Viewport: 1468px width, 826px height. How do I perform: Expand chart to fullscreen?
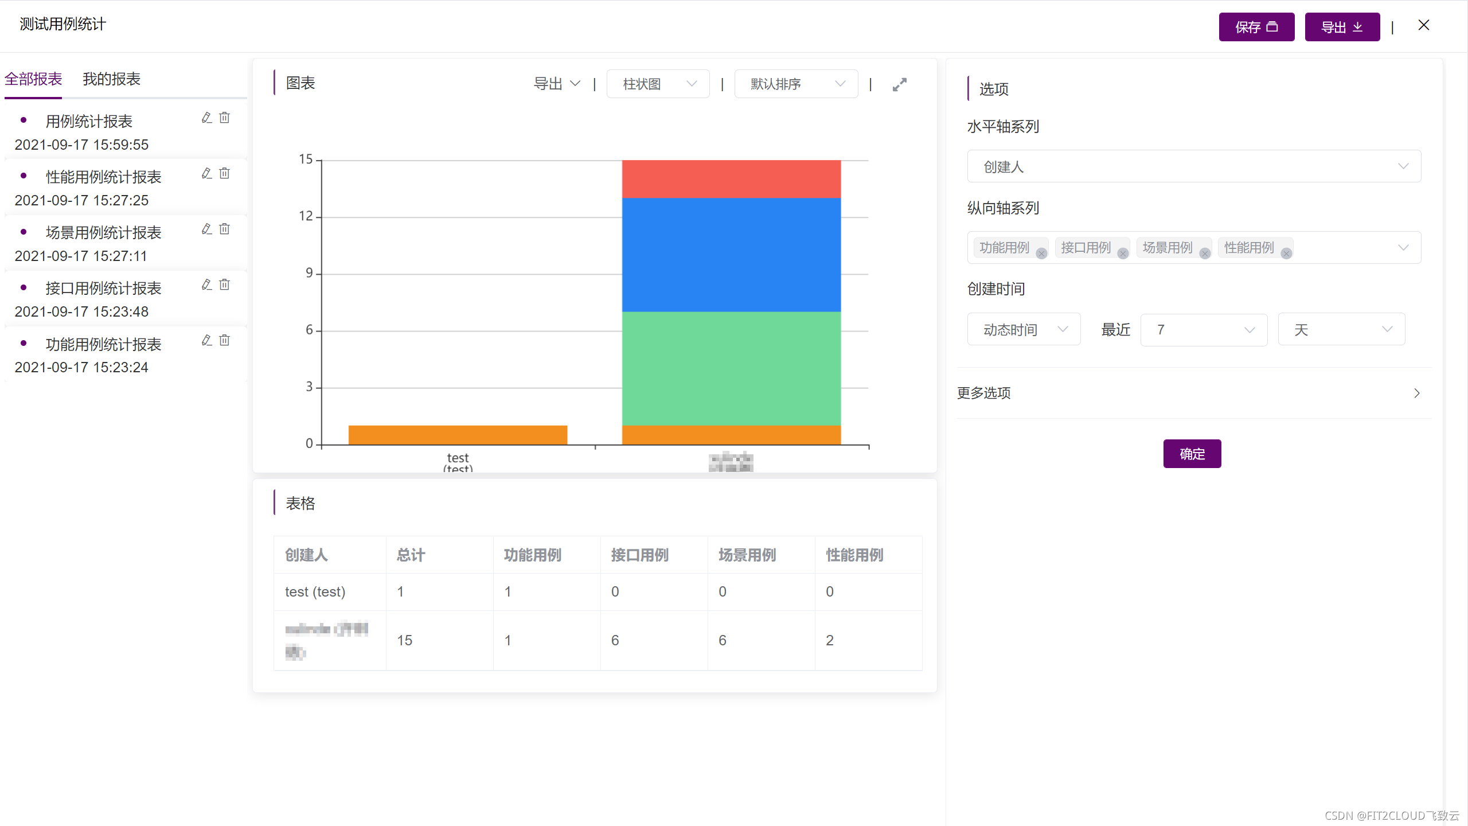pos(899,85)
